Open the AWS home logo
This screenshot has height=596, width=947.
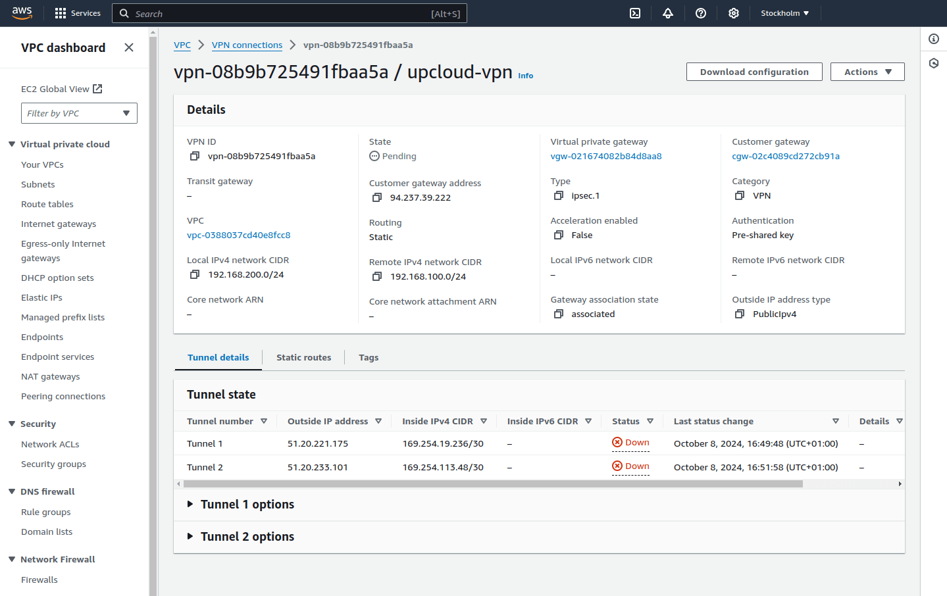coord(22,13)
